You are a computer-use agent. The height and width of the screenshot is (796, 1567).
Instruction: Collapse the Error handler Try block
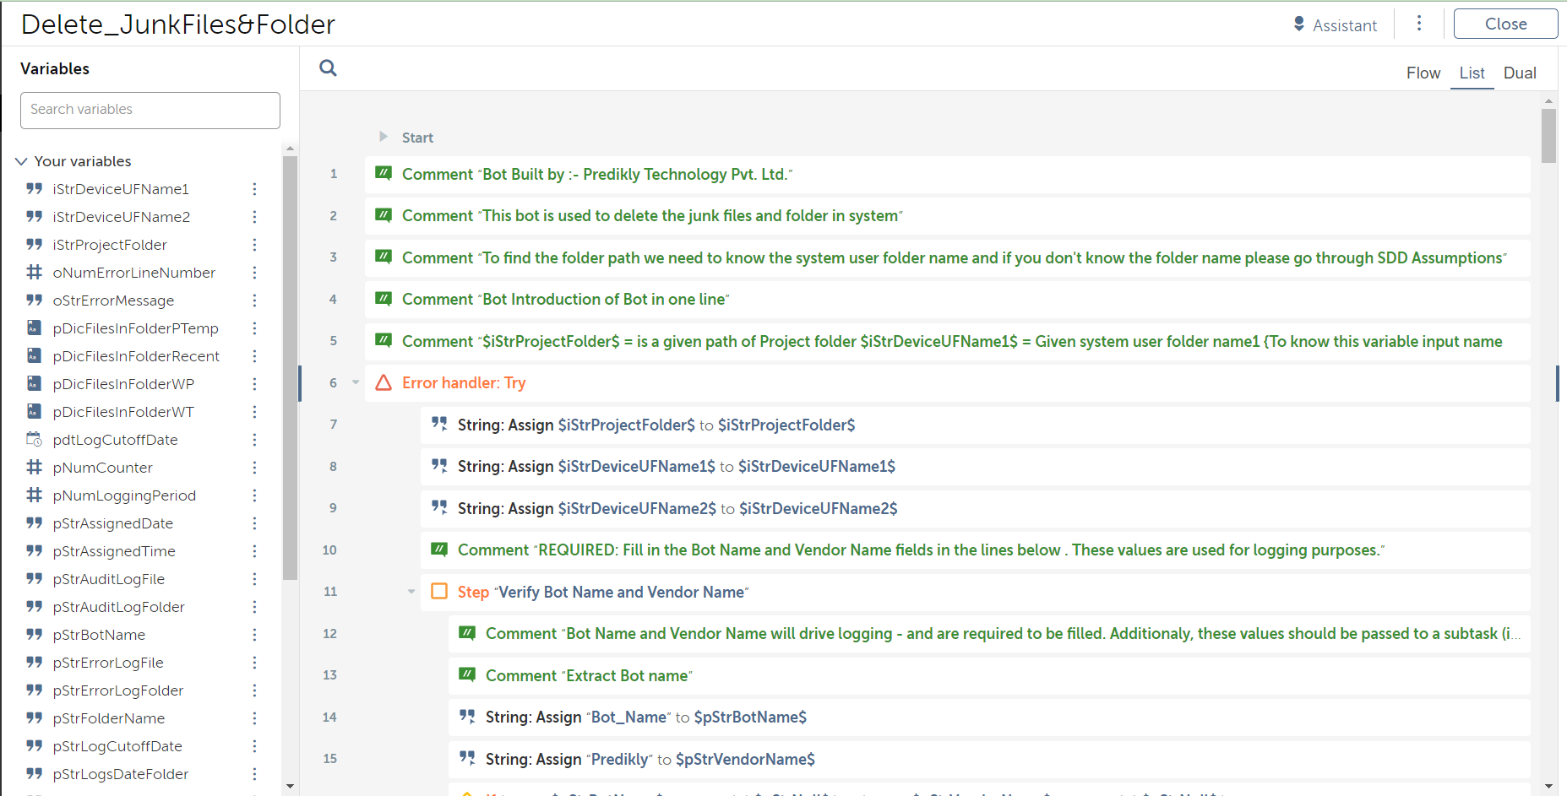[356, 383]
